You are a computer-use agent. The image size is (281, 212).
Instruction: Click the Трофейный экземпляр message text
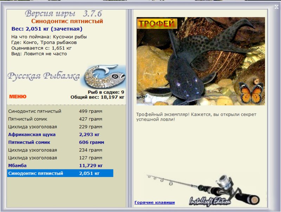pos(196,117)
